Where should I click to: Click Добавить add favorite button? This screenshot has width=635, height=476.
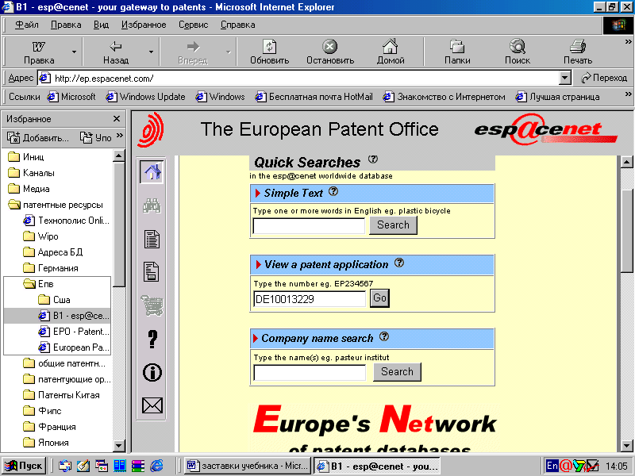tap(38, 137)
